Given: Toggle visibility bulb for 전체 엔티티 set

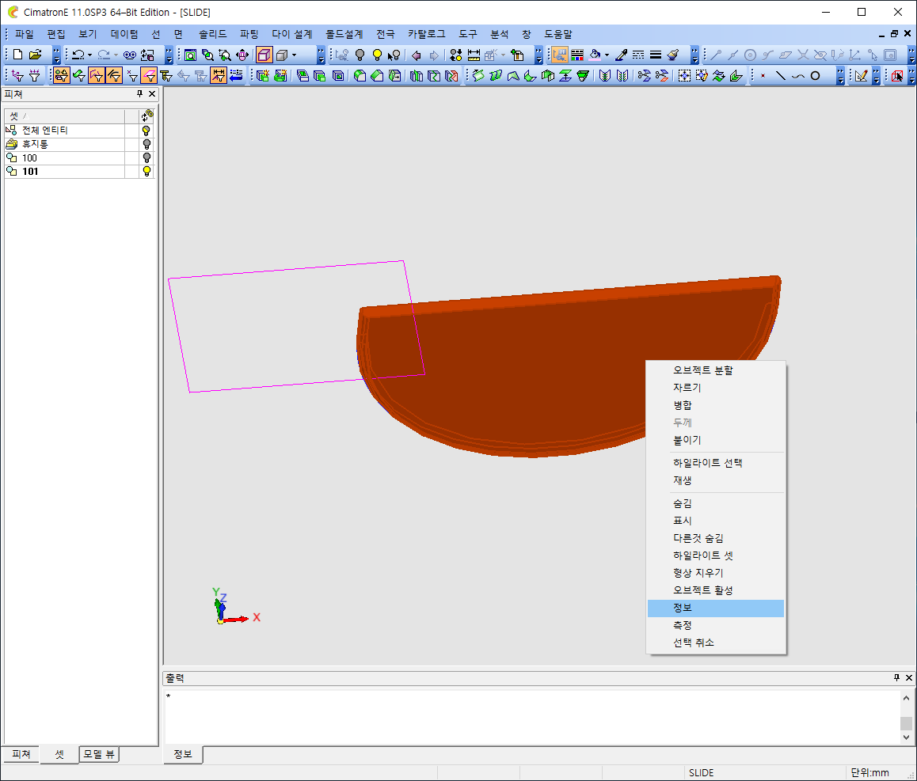Looking at the screenshot, I should coord(146,131).
